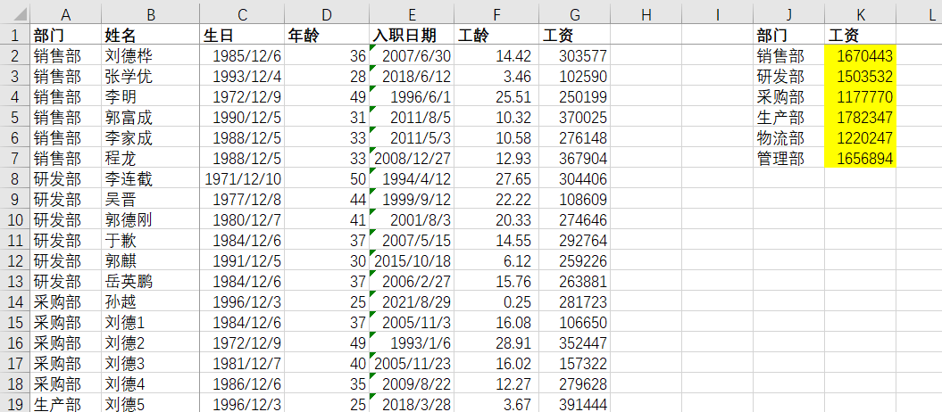Screen dimensions: 942x412
Task: Select the cell containing 刘德桦
Action: point(151,56)
